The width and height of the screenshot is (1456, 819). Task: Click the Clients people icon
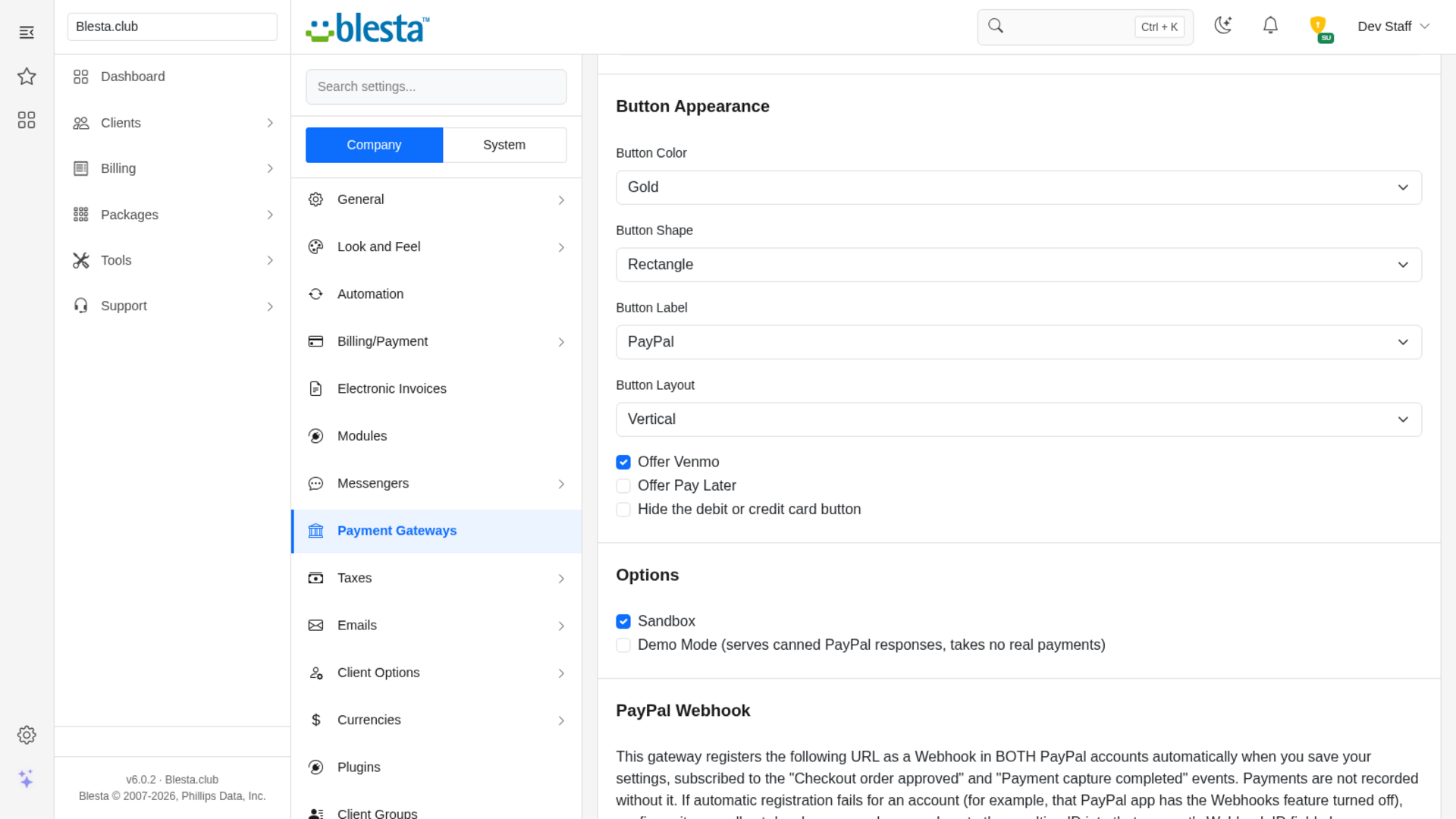pyautogui.click(x=81, y=123)
